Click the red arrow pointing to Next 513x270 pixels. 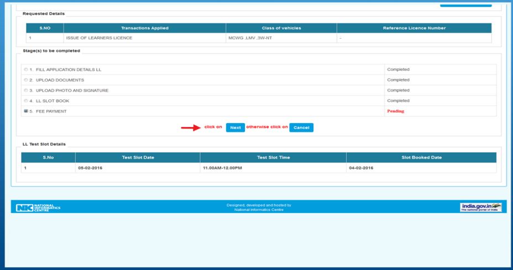[x=191, y=128]
